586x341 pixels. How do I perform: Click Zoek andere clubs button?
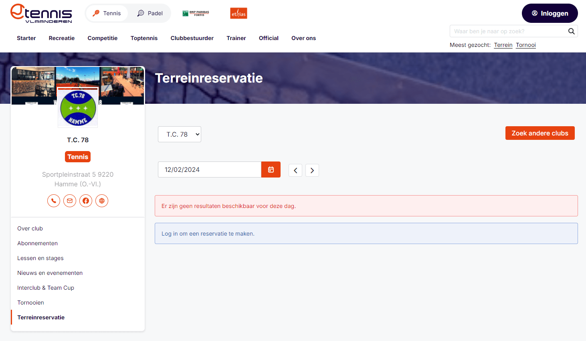[x=540, y=133]
